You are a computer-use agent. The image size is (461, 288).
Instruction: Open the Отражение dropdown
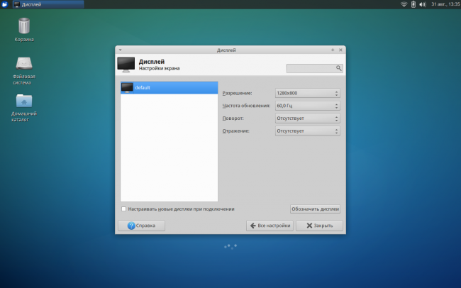[x=308, y=131]
